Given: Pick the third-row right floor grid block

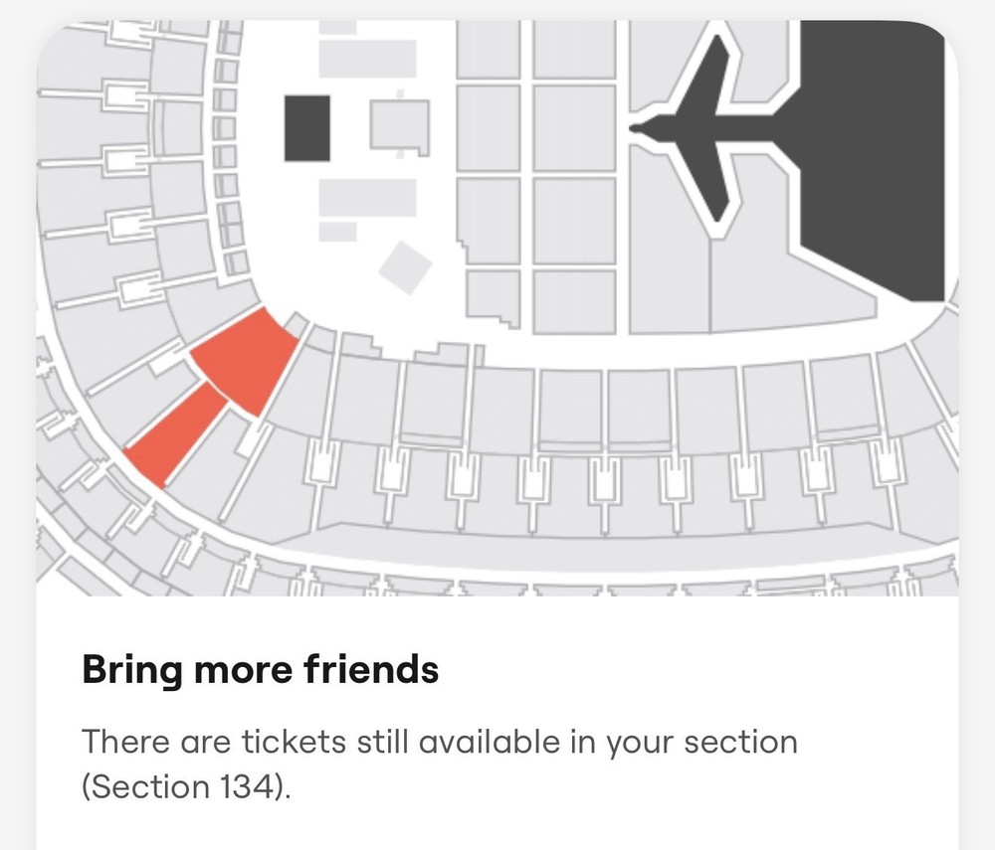Looking at the screenshot, I should 574,220.
